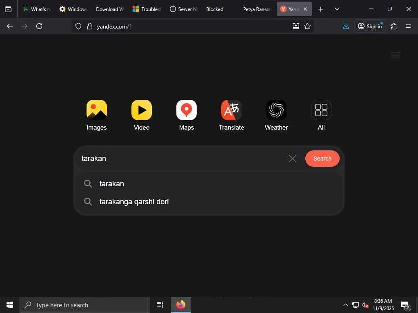Switch to the Windows settings tab

(x=73, y=9)
